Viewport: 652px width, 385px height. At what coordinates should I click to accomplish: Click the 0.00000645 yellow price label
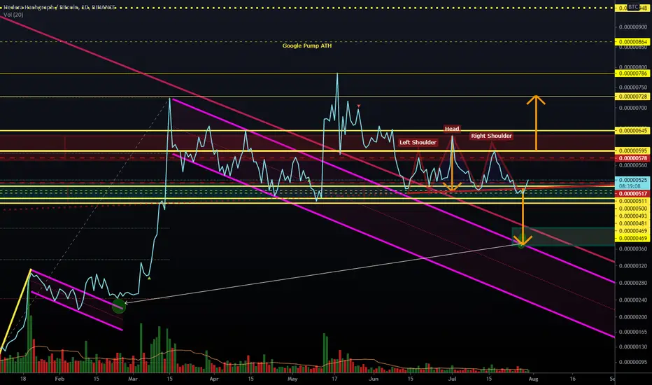coord(632,130)
